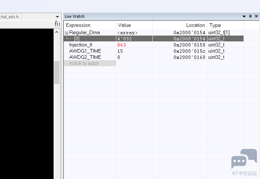Switch to the hal_adc.h editor tab
The width and height of the screenshot is (260, 179).
pyautogui.click(x=10, y=17)
